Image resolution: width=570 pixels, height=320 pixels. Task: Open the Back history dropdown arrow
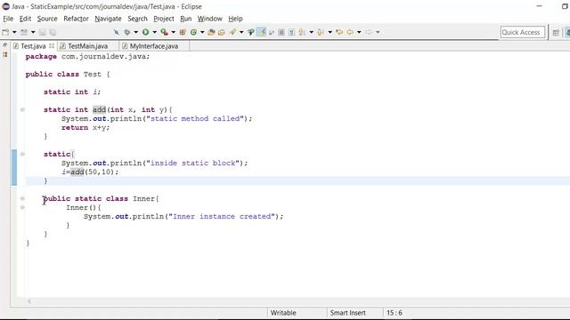(359, 32)
